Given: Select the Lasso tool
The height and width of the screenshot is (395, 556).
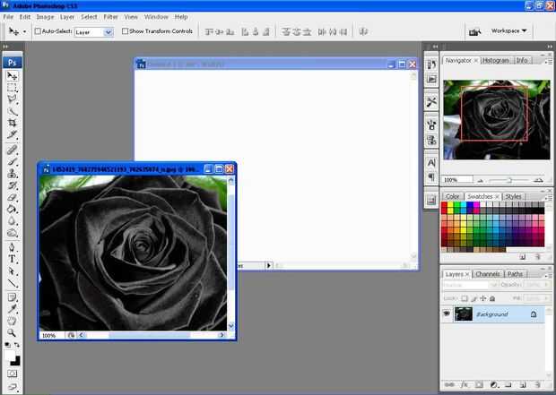Looking at the screenshot, I should [x=12, y=99].
